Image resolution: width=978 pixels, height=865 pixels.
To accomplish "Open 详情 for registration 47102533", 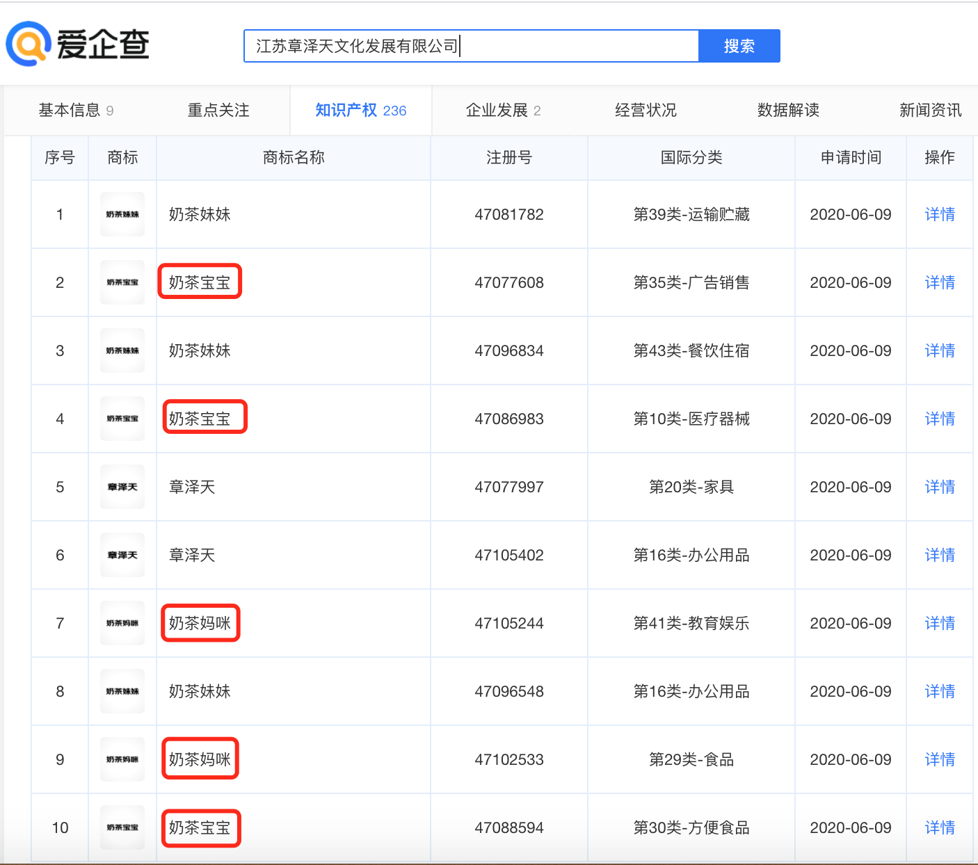I will coord(940,759).
